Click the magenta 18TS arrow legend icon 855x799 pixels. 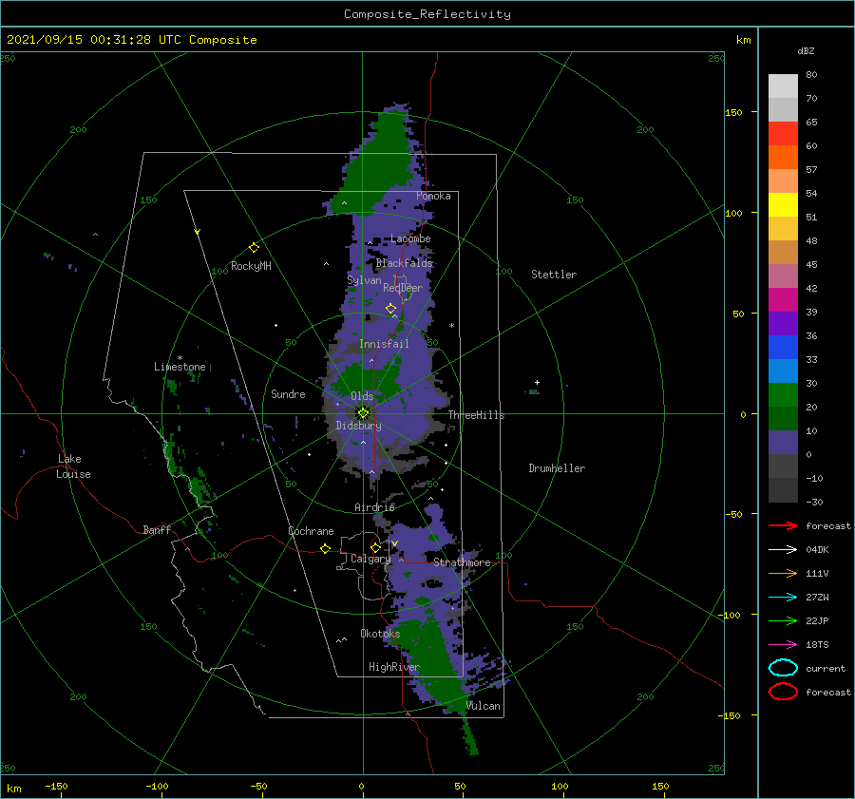click(783, 644)
